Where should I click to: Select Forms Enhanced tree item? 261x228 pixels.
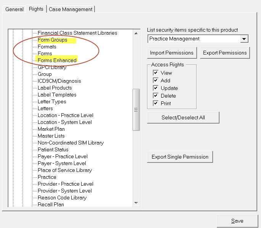[57, 60]
